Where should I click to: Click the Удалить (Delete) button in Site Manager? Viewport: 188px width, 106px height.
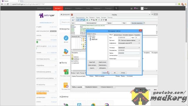click(x=92, y=68)
